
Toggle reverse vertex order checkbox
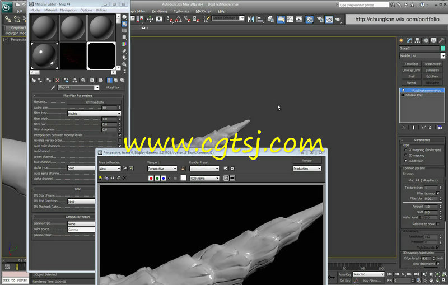119,141
